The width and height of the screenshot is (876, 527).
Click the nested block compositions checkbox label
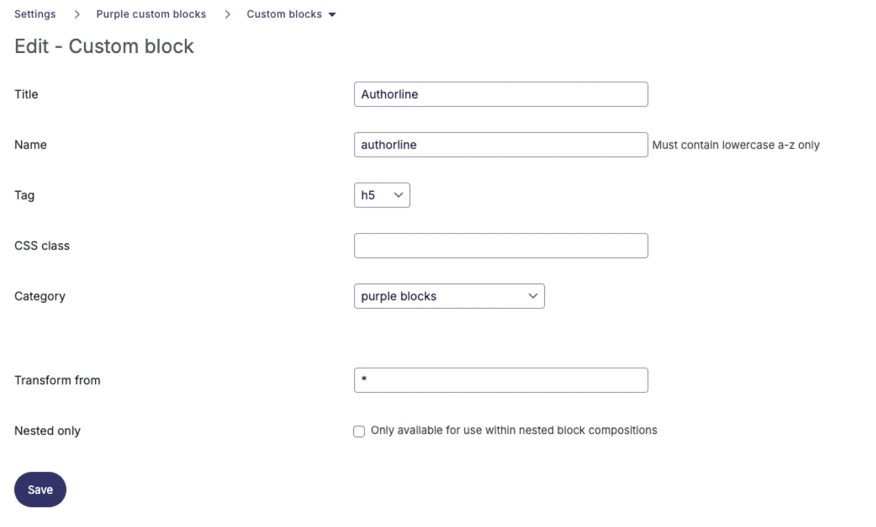(x=514, y=430)
